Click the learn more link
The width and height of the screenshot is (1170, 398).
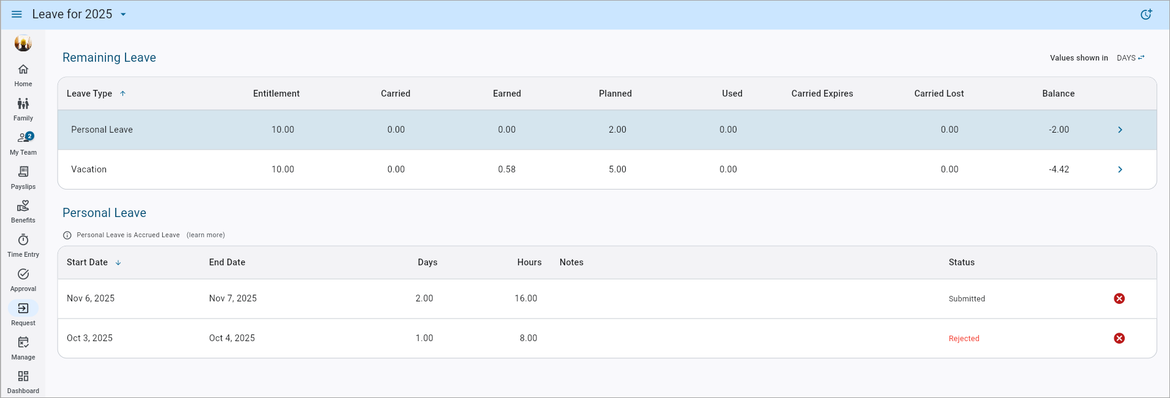coord(206,235)
